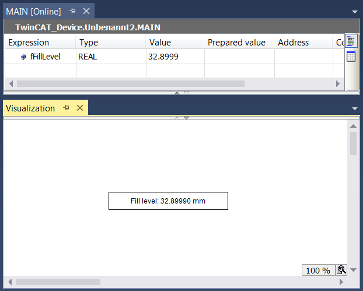Click the right arrow of the declaration scrollbar
Image resolution: width=363 pixels, height=291 pixels.
pyautogui.click(x=338, y=83)
